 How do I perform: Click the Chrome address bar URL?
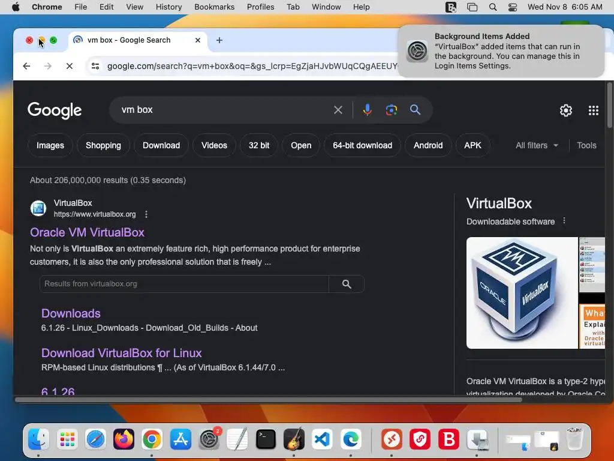click(252, 66)
